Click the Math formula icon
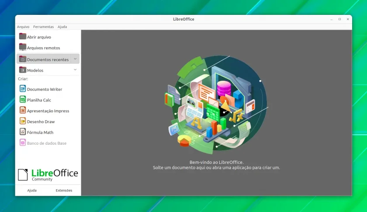 coord(22,132)
